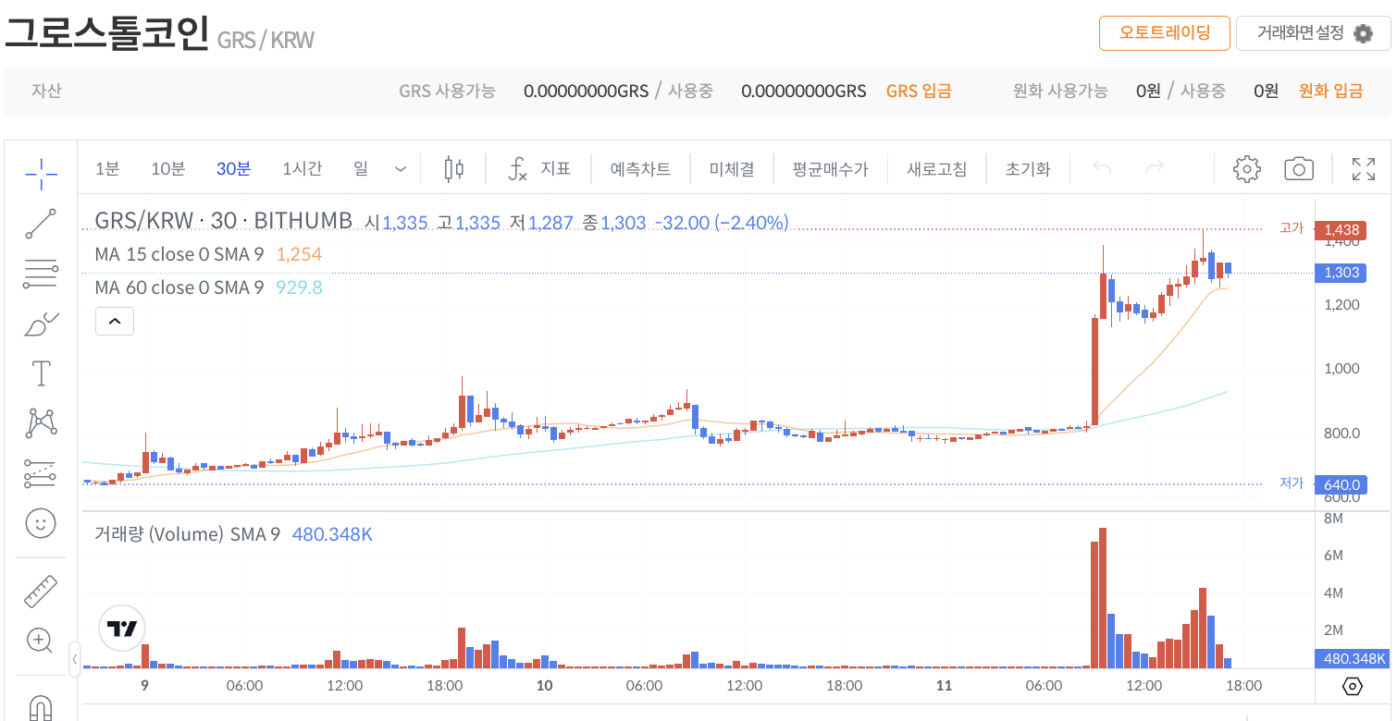
Task: Click the 저가 low marker label
Action: 1292,483
